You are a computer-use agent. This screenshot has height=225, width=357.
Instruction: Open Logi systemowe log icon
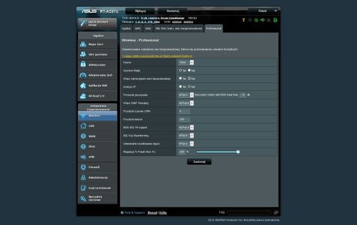[83, 188]
